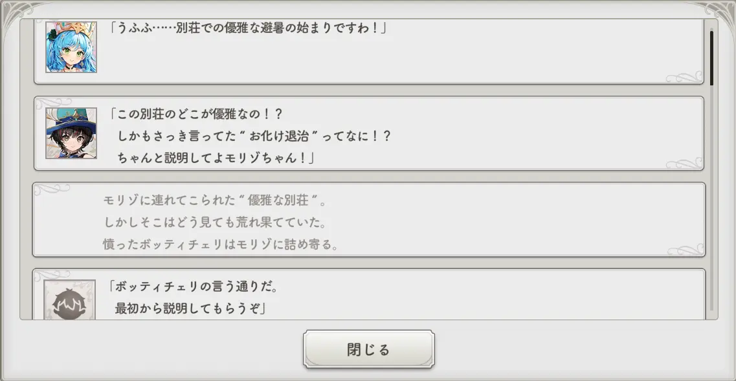Click the line ボッティチェリの言う通りだ
The height and width of the screenshot is (381, 736).
193,287
